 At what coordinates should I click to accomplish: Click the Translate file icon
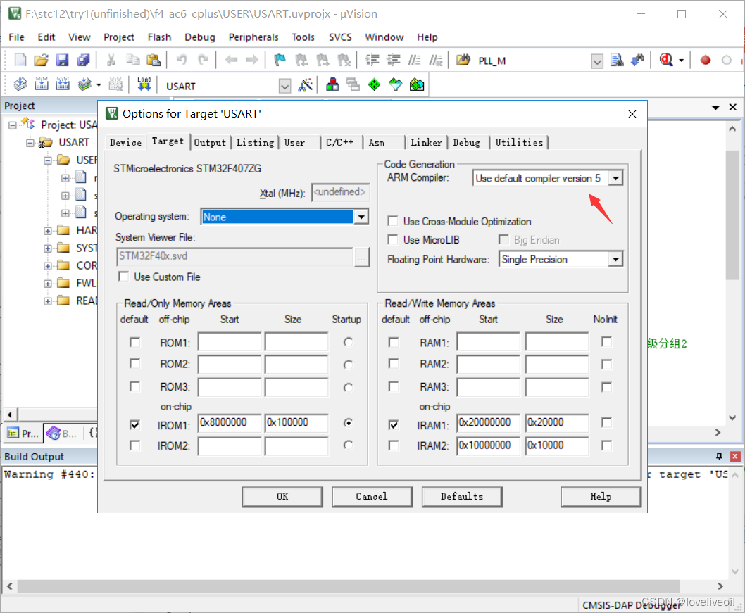click(20, 84)
